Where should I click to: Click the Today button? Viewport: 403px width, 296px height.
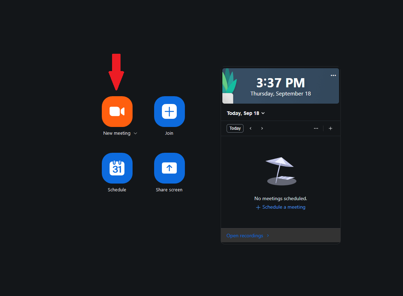(x=235, y=128)
